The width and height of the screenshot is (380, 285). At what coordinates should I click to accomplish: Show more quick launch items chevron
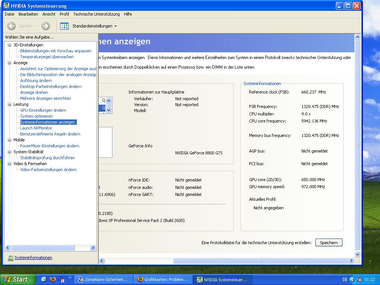coord(70,278)
